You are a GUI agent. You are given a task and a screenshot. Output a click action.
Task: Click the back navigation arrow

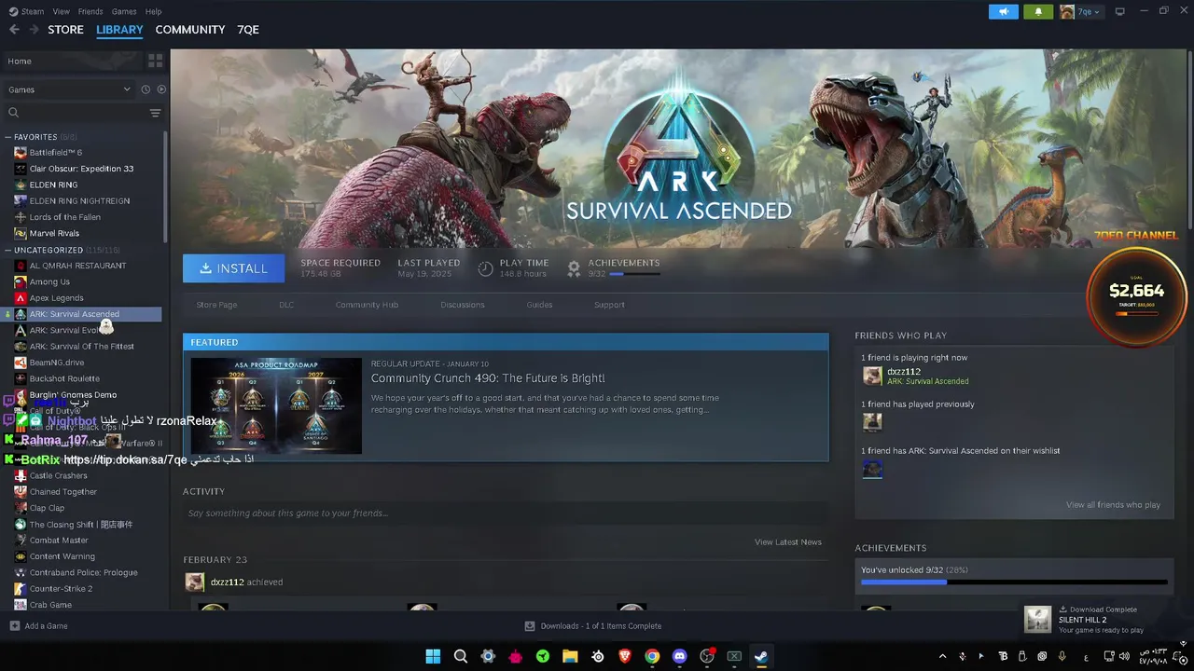pyautogui.click(x=14, y=30)
